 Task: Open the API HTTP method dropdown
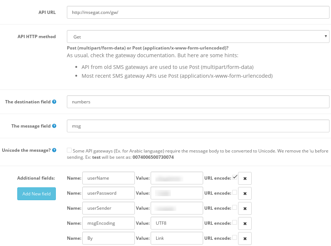point(198,37)
